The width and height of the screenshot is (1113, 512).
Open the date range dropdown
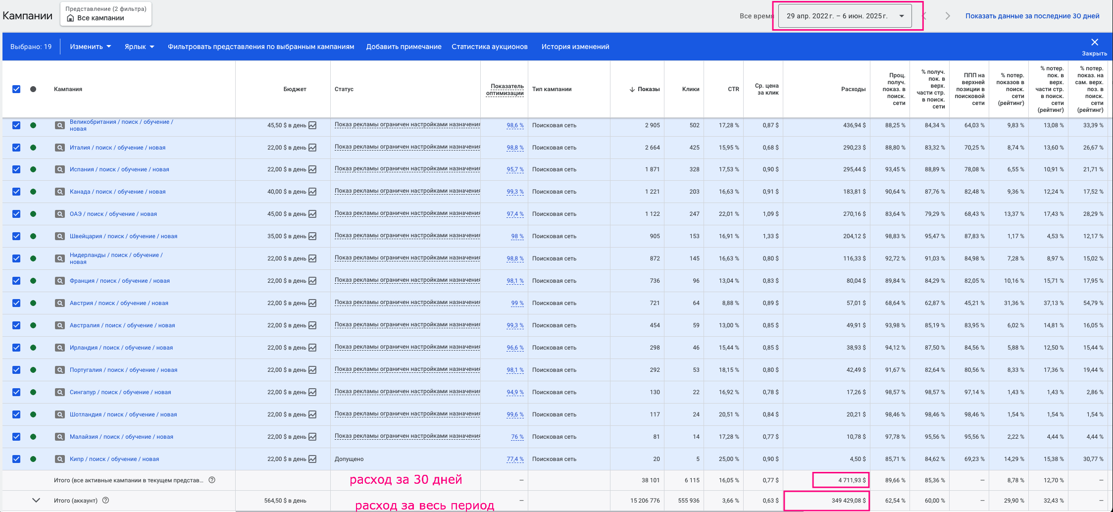pos(846,15)
